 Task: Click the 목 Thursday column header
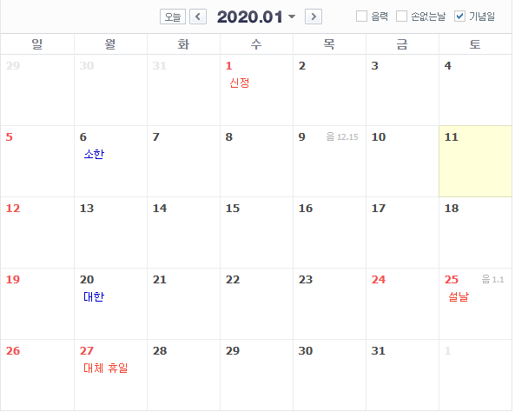point(329,44)
